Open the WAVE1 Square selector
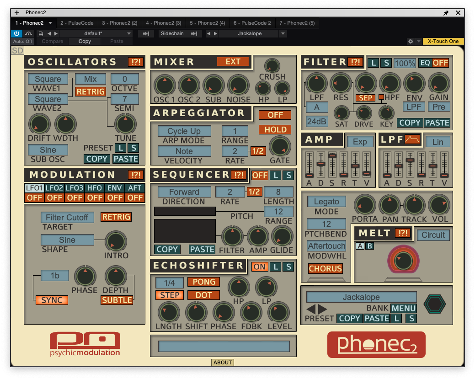 point(48,79)
